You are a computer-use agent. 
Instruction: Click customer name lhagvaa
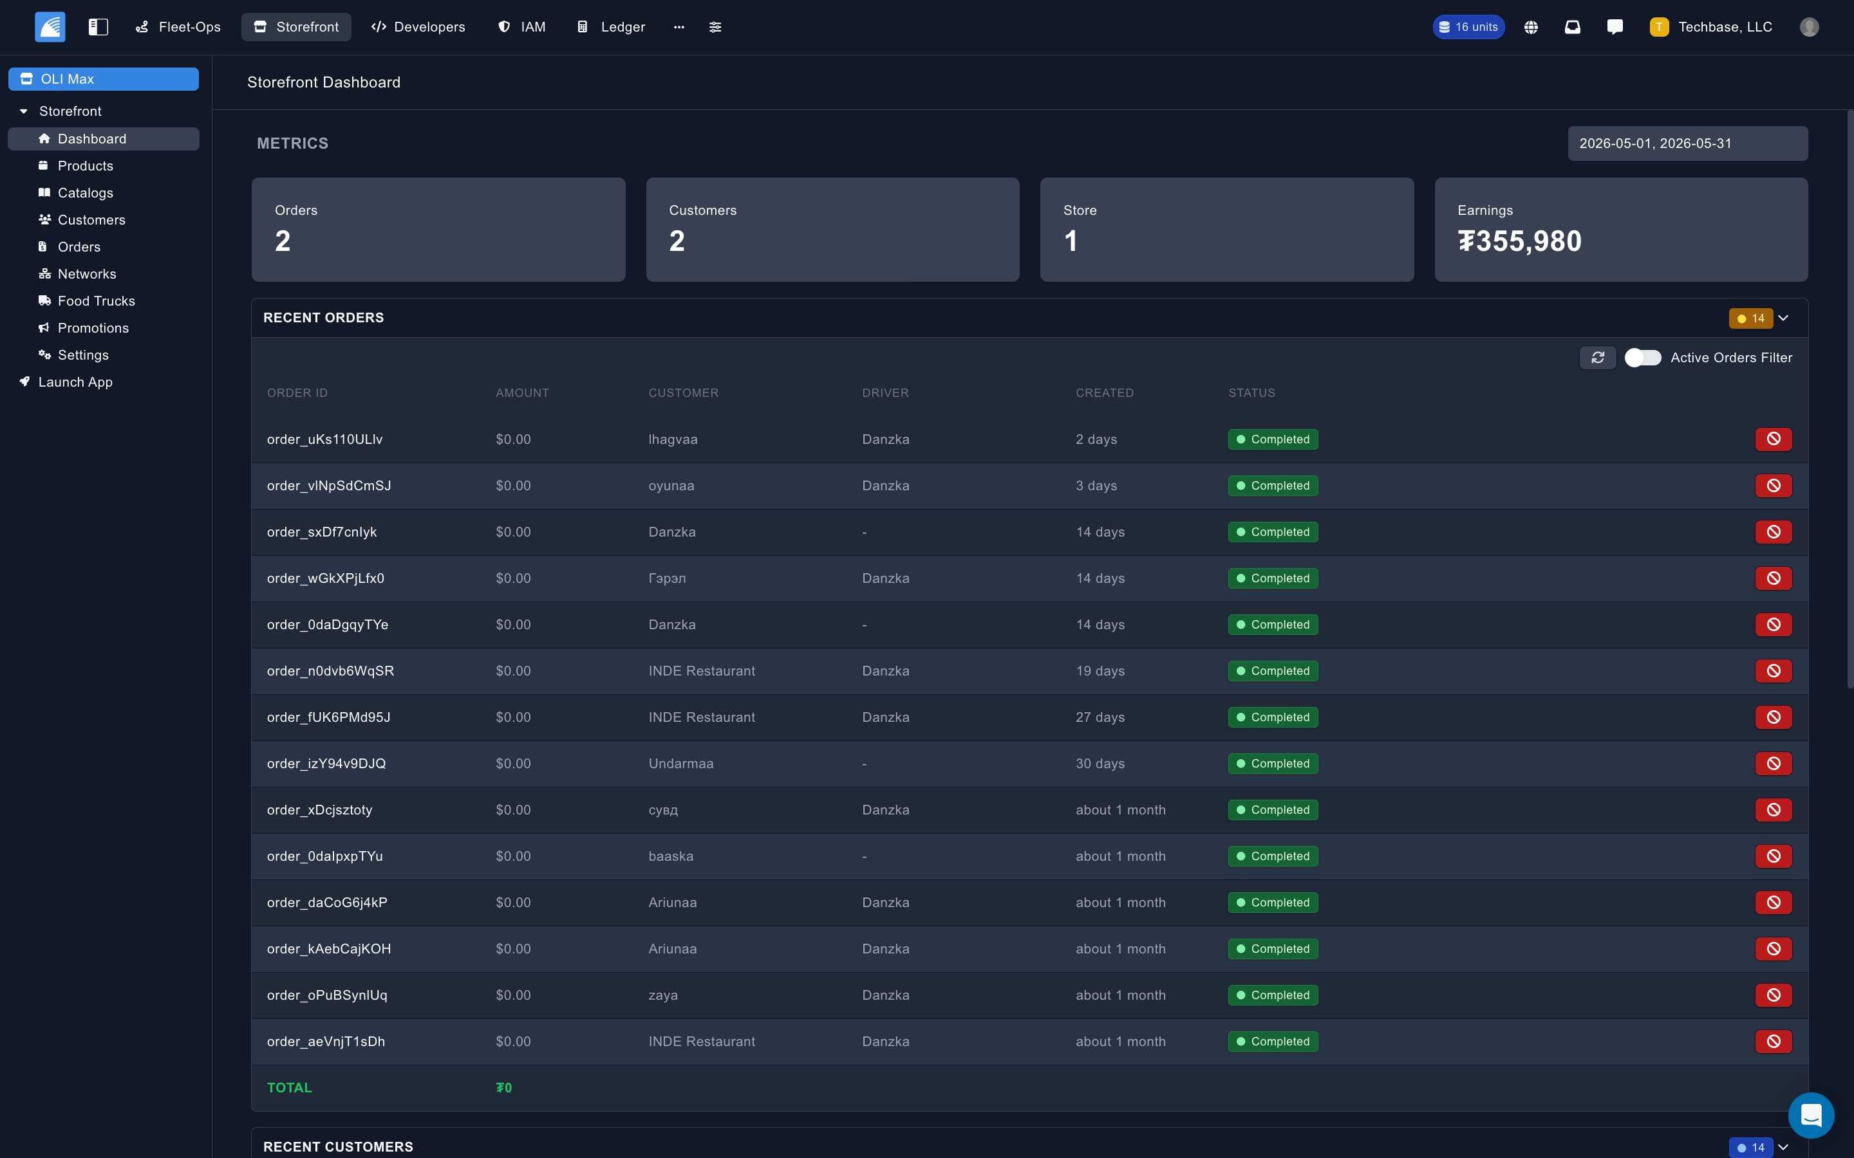(673, 439)
